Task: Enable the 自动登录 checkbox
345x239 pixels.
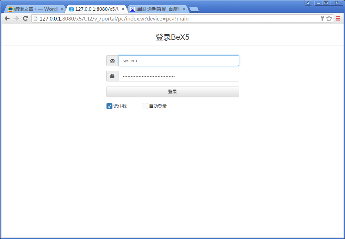Action: (145, 106)
